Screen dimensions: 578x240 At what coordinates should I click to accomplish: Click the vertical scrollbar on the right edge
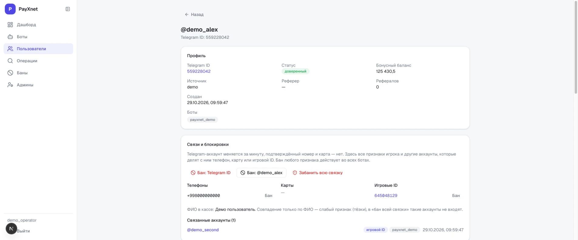[576, 48]
